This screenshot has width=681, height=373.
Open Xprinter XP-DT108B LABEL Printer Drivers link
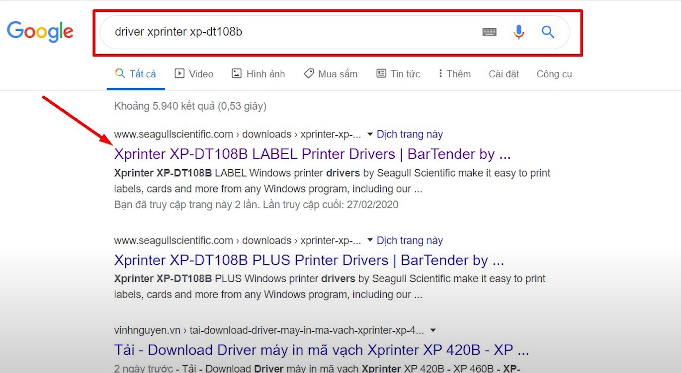(x=312, y=154)
